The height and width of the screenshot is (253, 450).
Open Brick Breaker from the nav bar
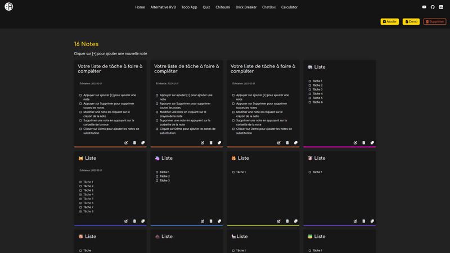(x=246, y=7)
